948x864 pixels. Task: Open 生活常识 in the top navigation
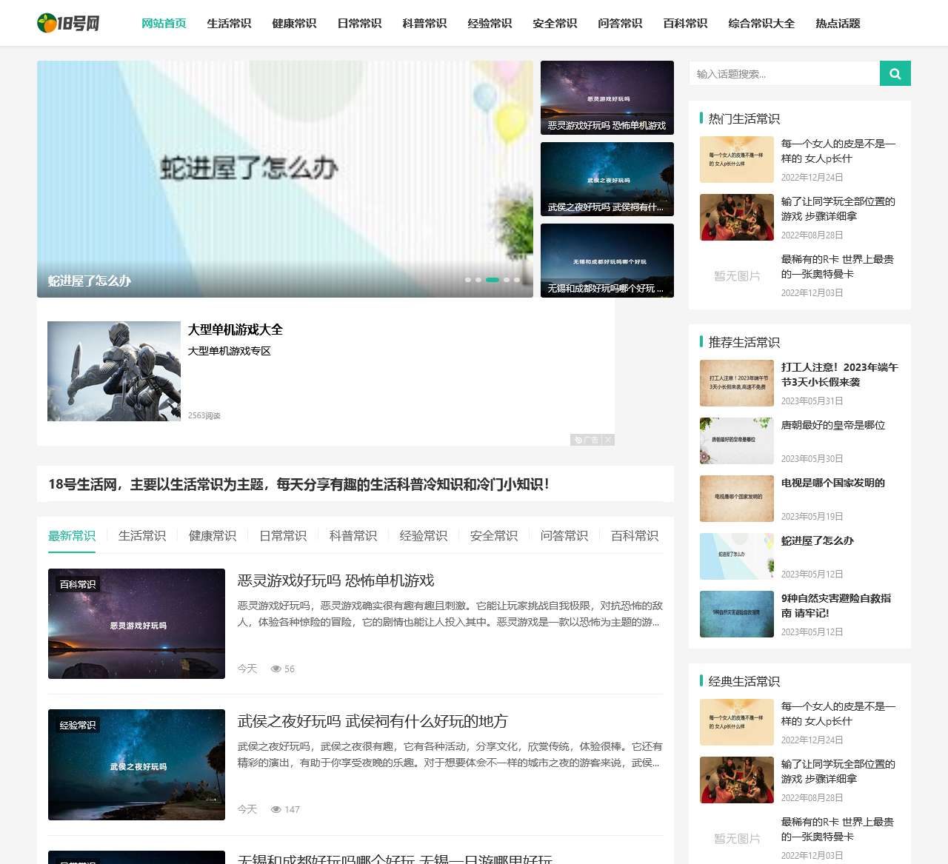(229, 23)
